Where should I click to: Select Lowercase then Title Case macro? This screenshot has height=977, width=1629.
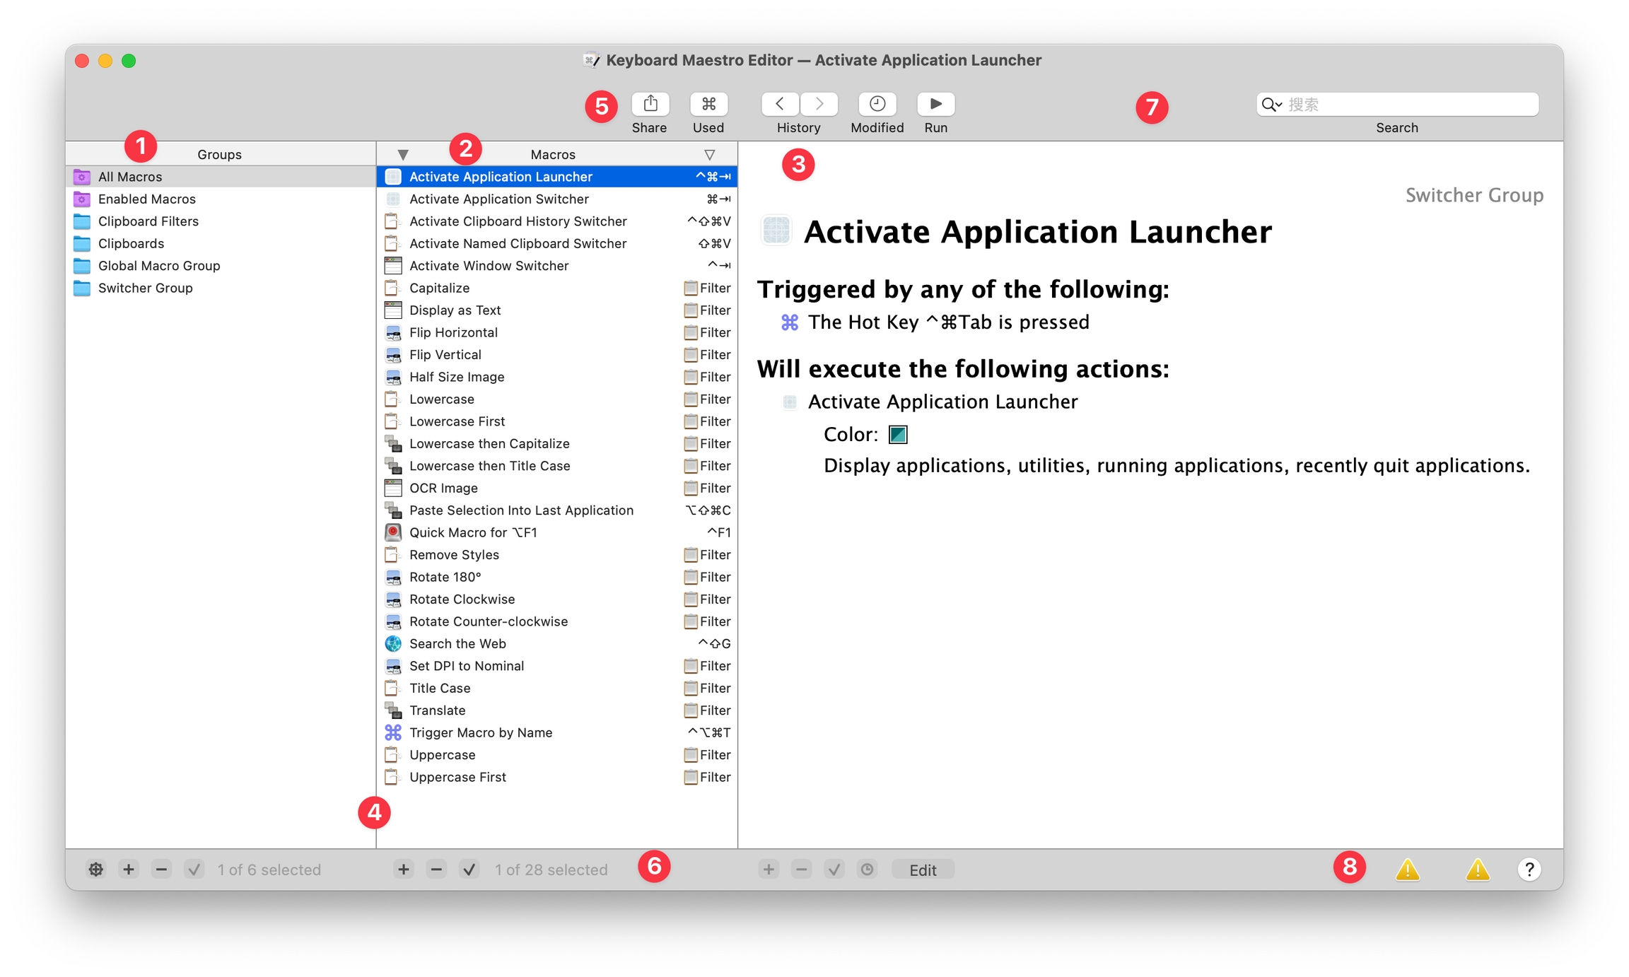click(x=557, y=466)
